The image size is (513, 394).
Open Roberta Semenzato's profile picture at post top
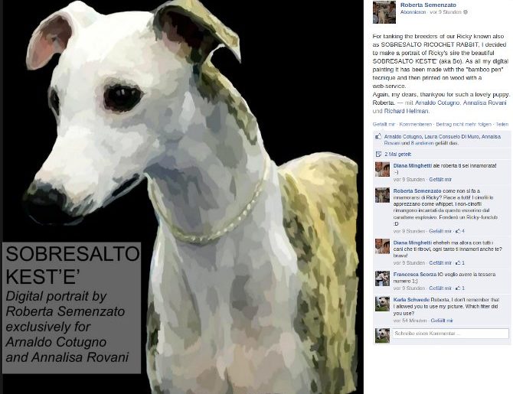coord(384,12)
